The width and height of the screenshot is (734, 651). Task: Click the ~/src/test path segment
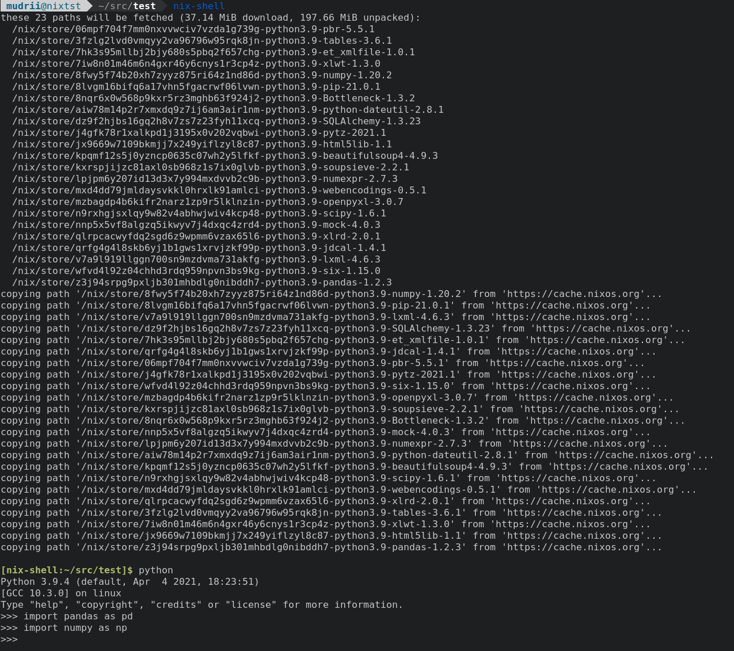[127, 6]
